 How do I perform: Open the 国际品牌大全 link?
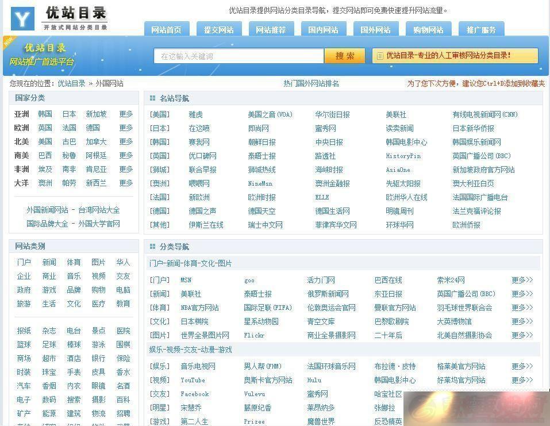pyautogui.click(x=47, y=224)
